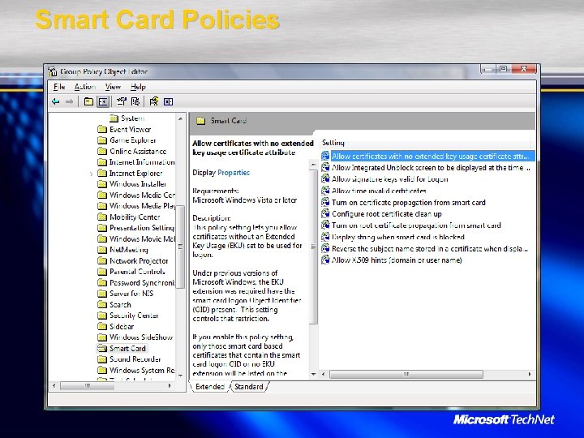Click the Sidebar folder icon
Image resolution: width=584 pixels, height=438 pixels.
click(102, 326)
